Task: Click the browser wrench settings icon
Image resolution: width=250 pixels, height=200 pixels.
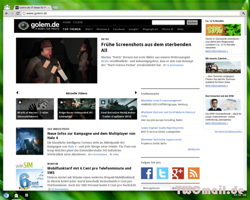Action: click(243, 13)
